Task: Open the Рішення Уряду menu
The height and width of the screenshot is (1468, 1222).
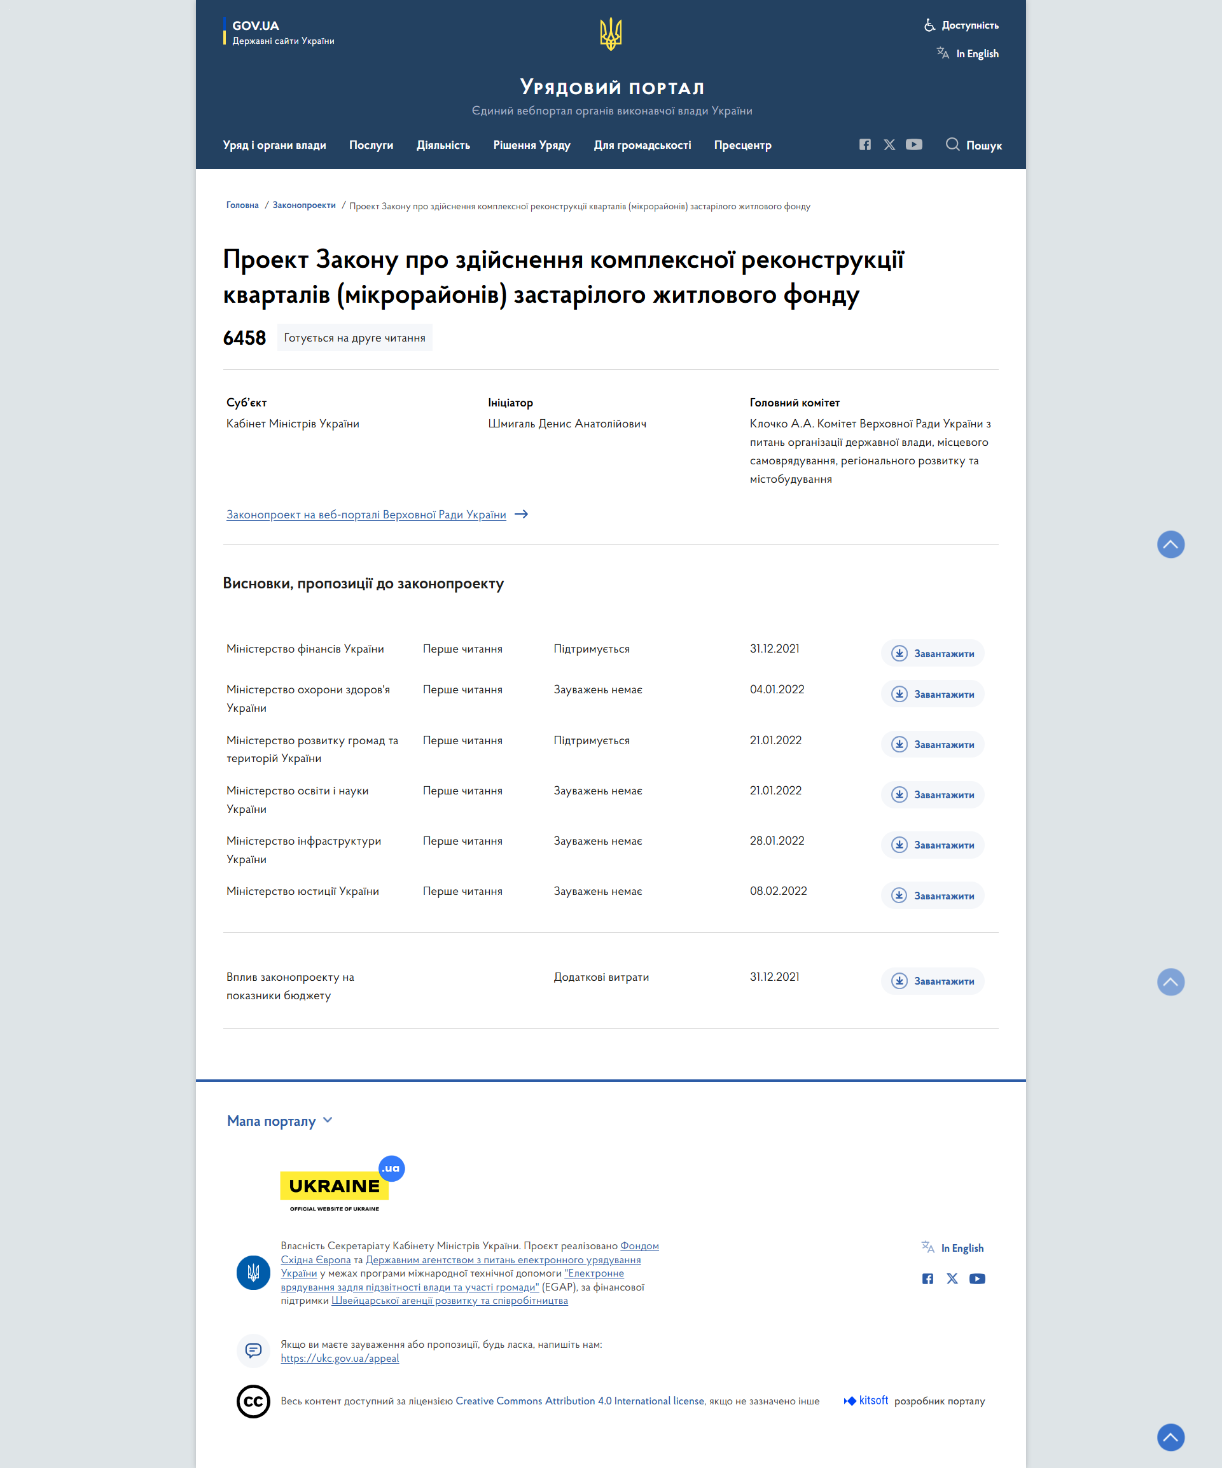Action: (x=532, y=146)
